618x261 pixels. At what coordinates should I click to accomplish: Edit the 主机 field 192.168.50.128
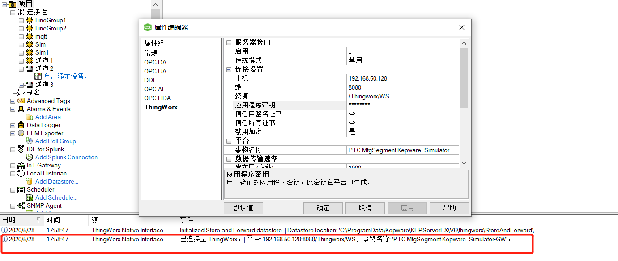tap(403, 78)
